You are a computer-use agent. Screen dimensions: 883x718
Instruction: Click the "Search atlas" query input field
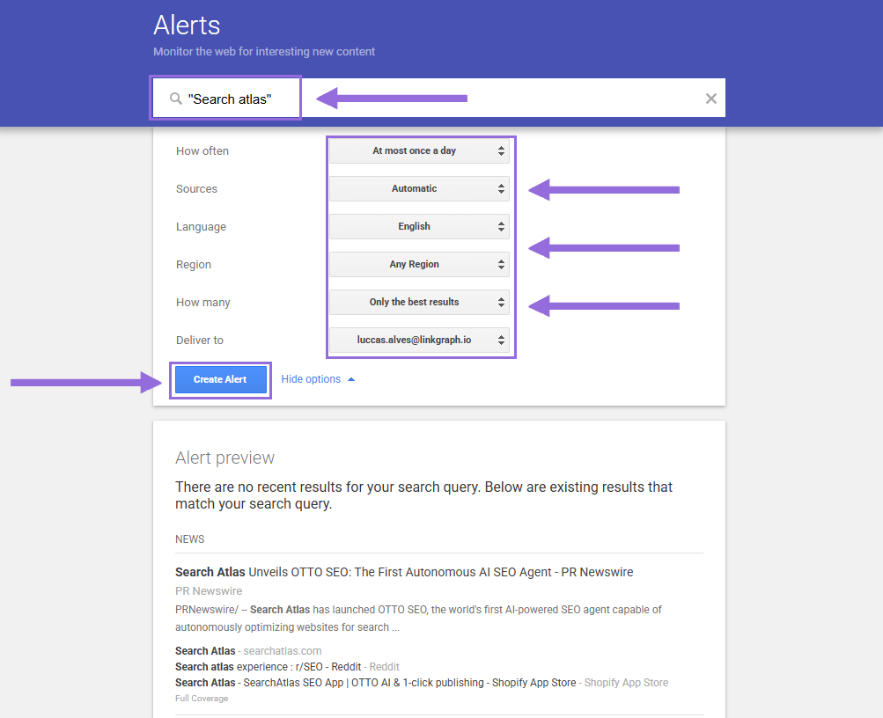click(x=439, y=99)
